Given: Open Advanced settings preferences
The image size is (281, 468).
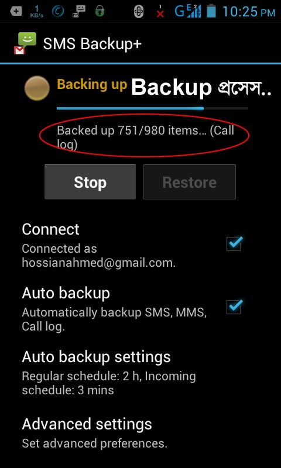Looking at the screenshot, I should click(x=140, y=432).
